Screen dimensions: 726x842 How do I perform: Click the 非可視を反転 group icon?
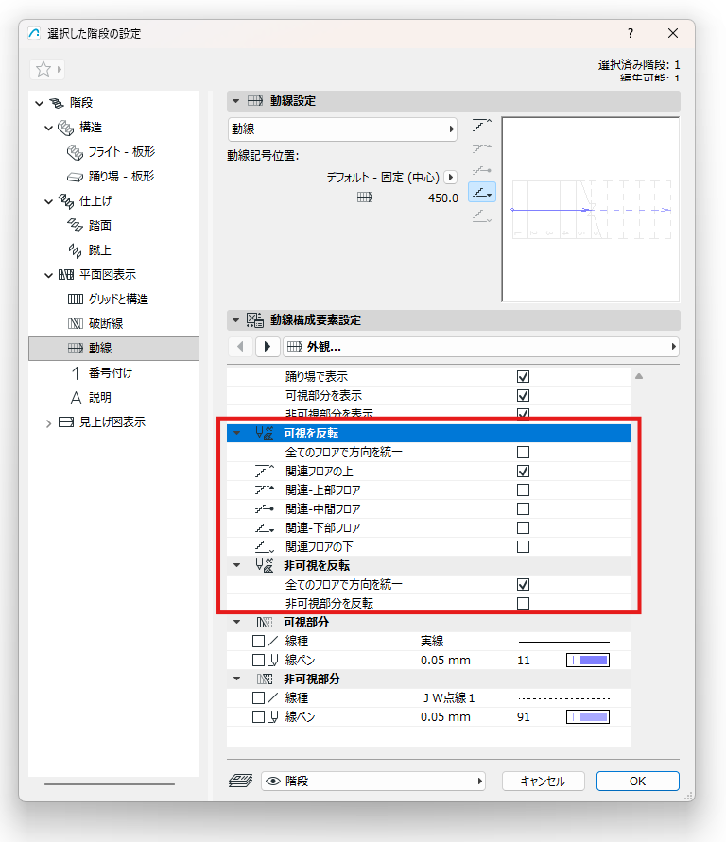point(264,565)
